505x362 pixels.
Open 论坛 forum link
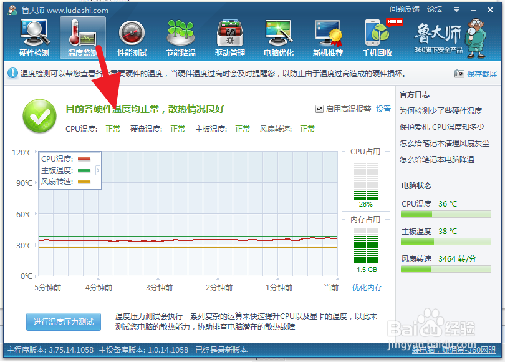pyautogui.click(x=435, y=9)
